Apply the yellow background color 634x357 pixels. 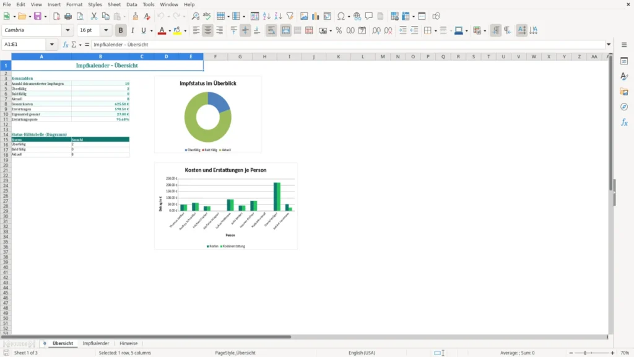tap(177, 30)
